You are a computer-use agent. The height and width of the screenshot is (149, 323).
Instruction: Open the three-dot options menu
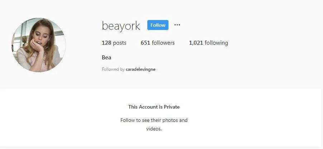coord(177,25)
